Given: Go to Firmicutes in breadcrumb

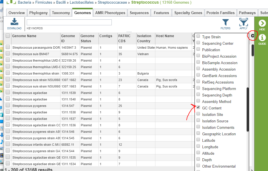Looking at the screenshot, I should click(44, 3).
